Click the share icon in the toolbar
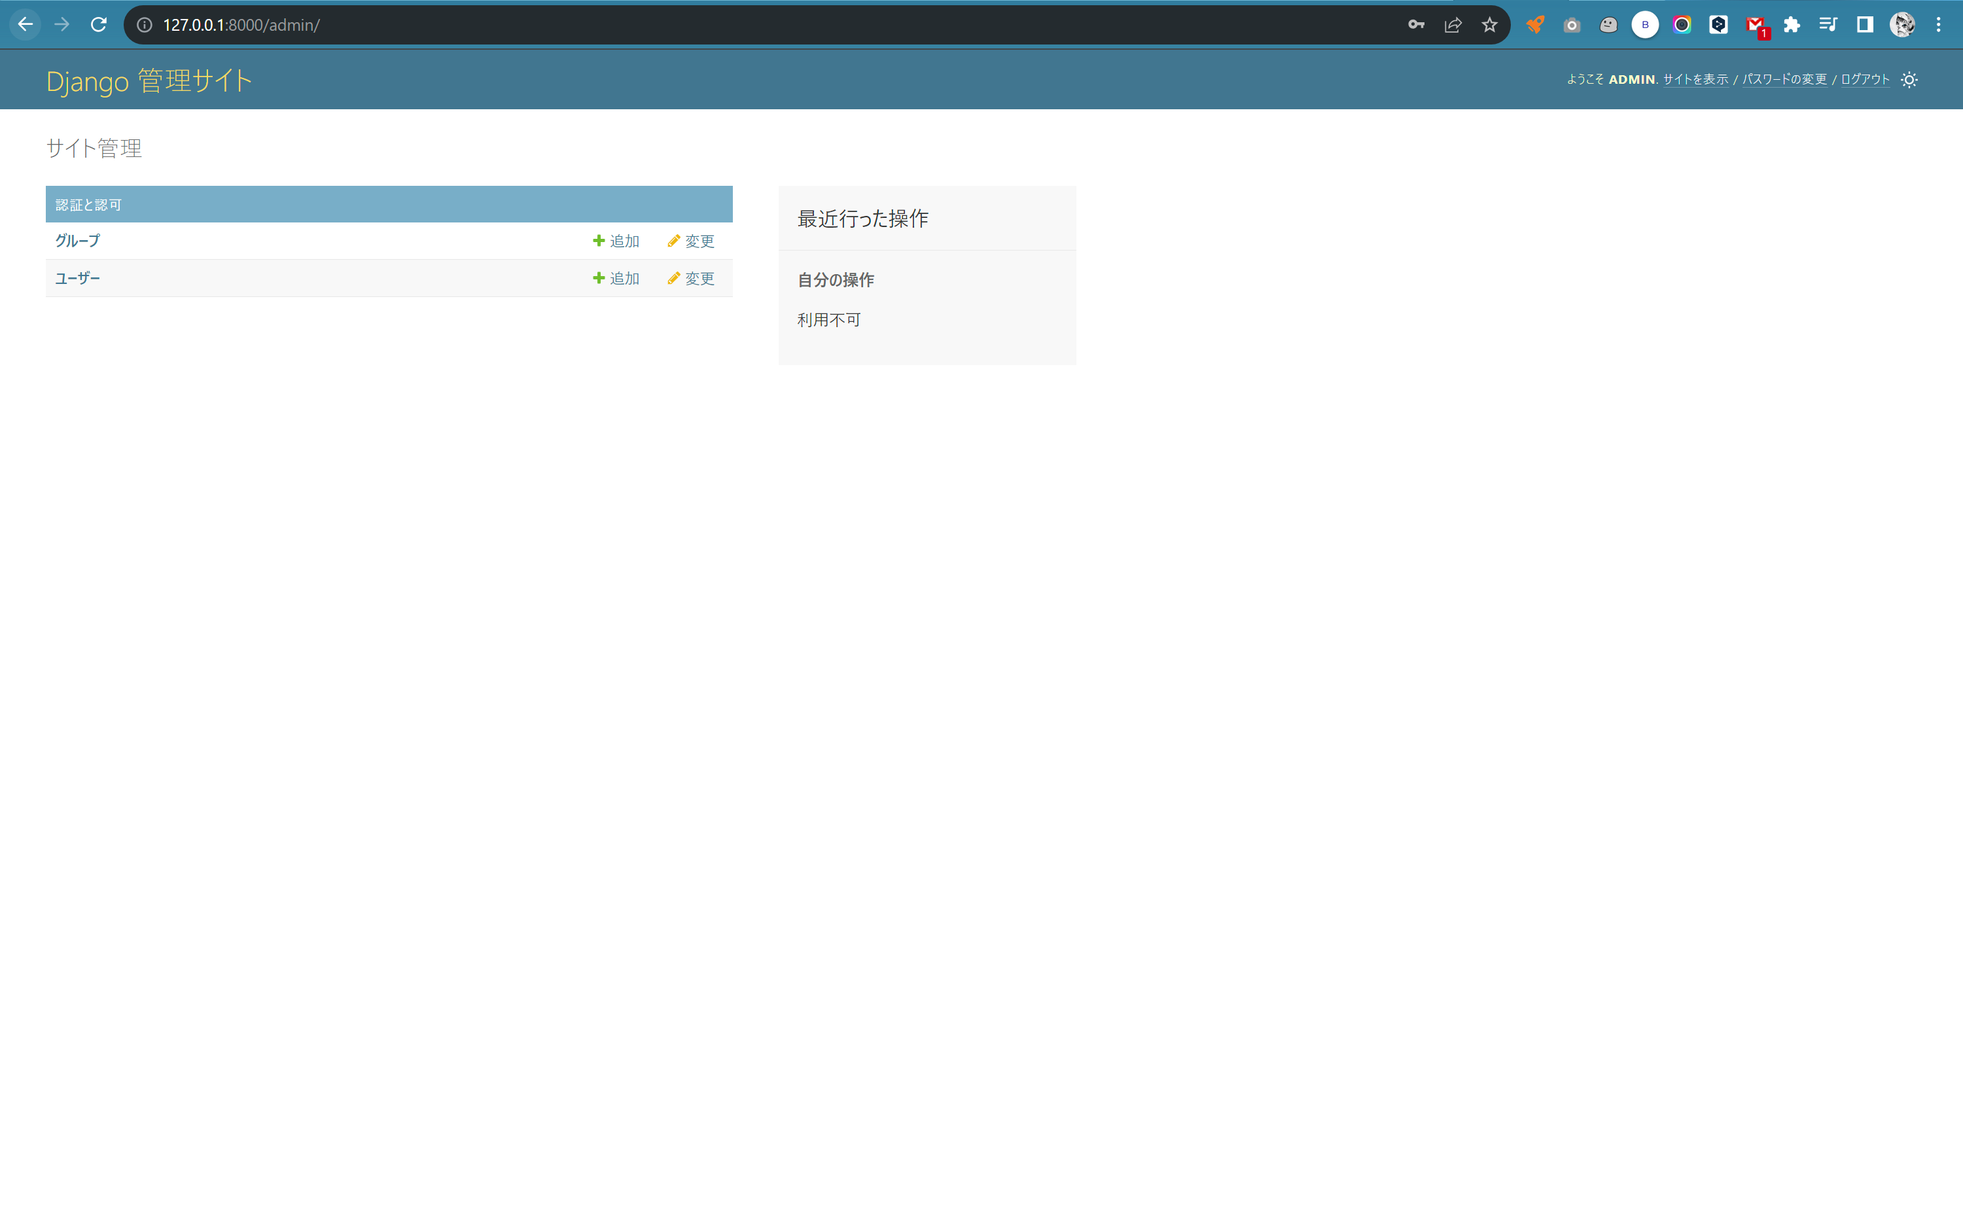Screen dimensions: 1963x1215 pos(1453,25)
